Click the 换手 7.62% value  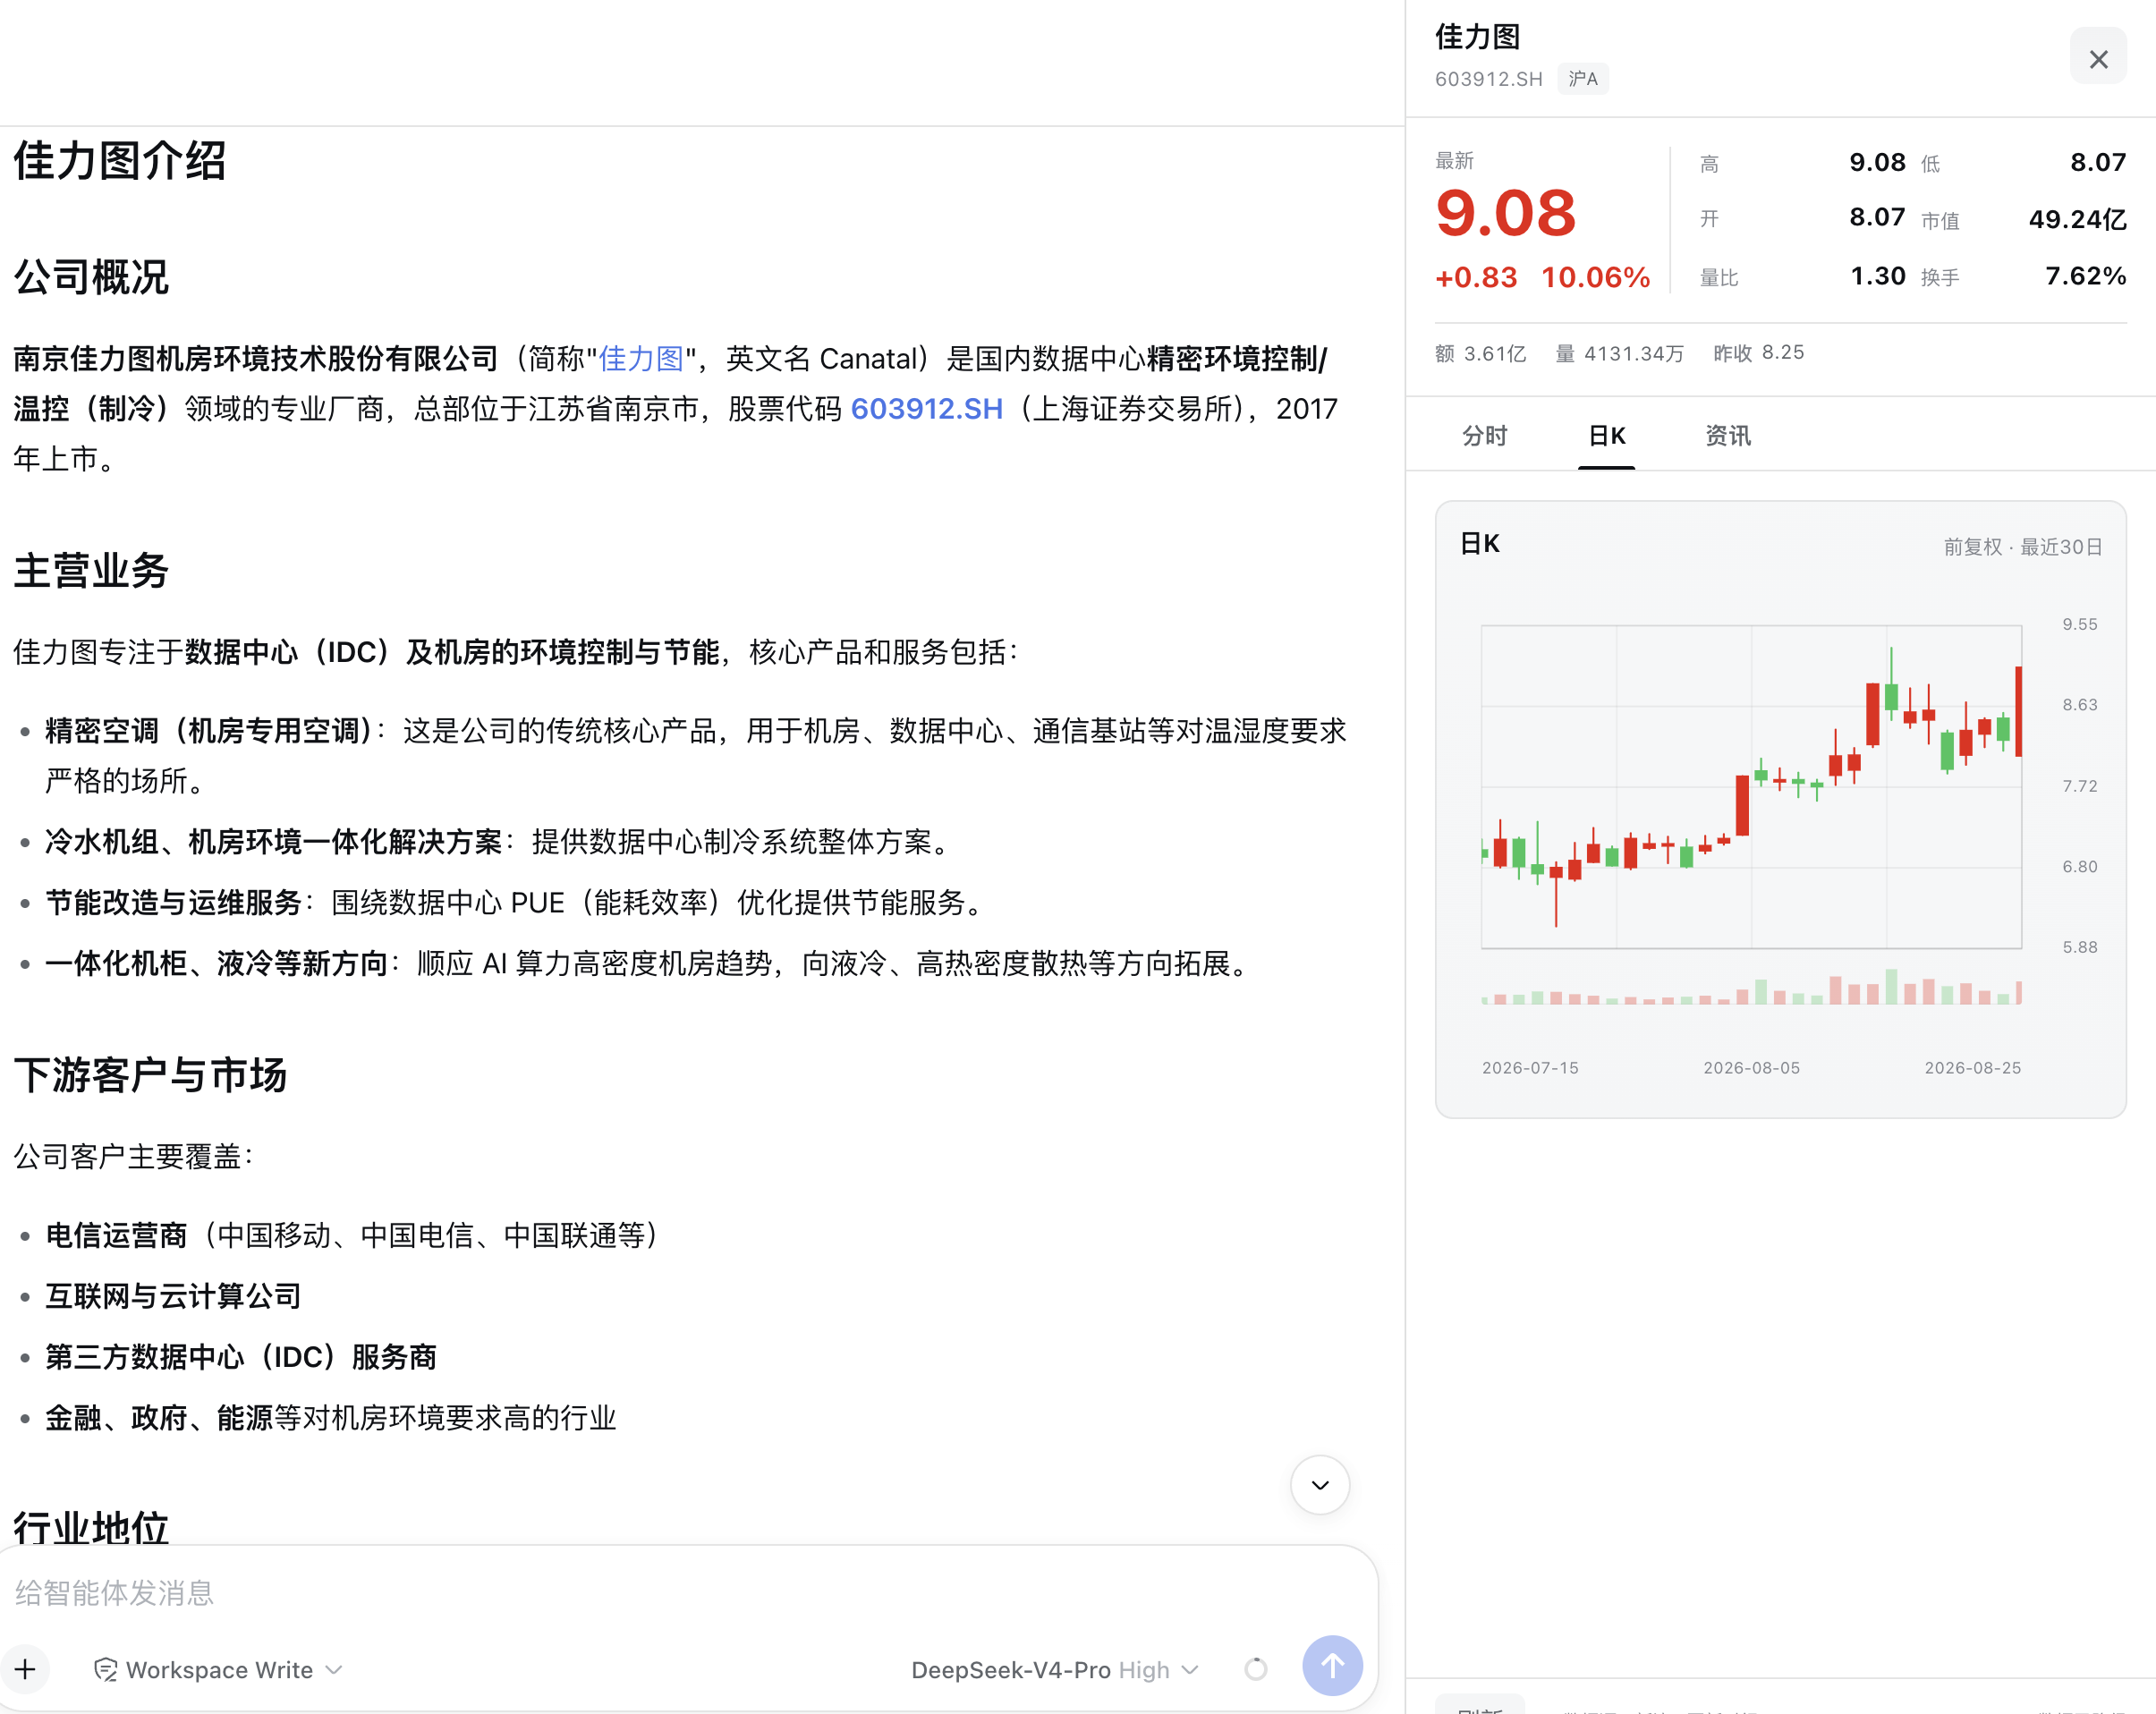point(2085,275)
